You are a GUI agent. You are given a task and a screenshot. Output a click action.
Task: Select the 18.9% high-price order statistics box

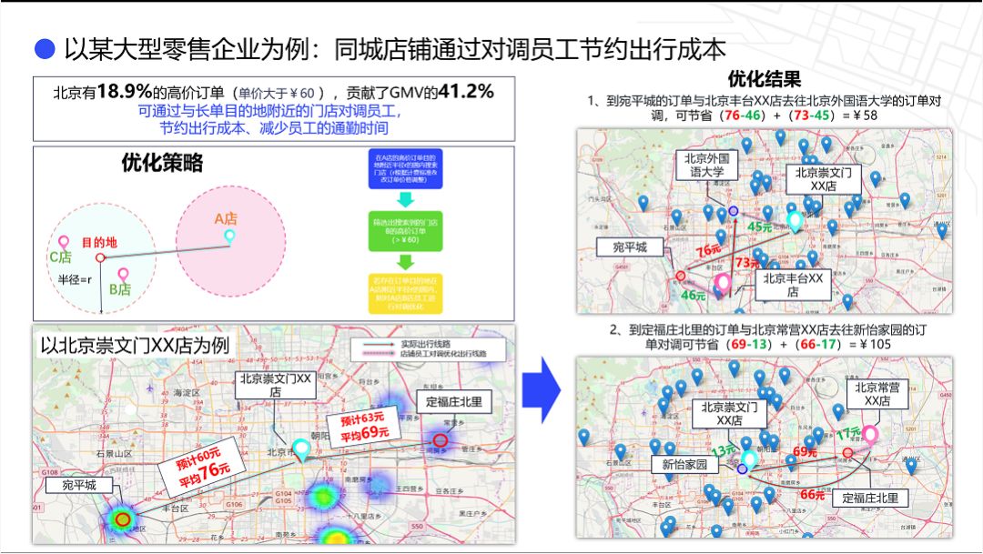(274, 108)
